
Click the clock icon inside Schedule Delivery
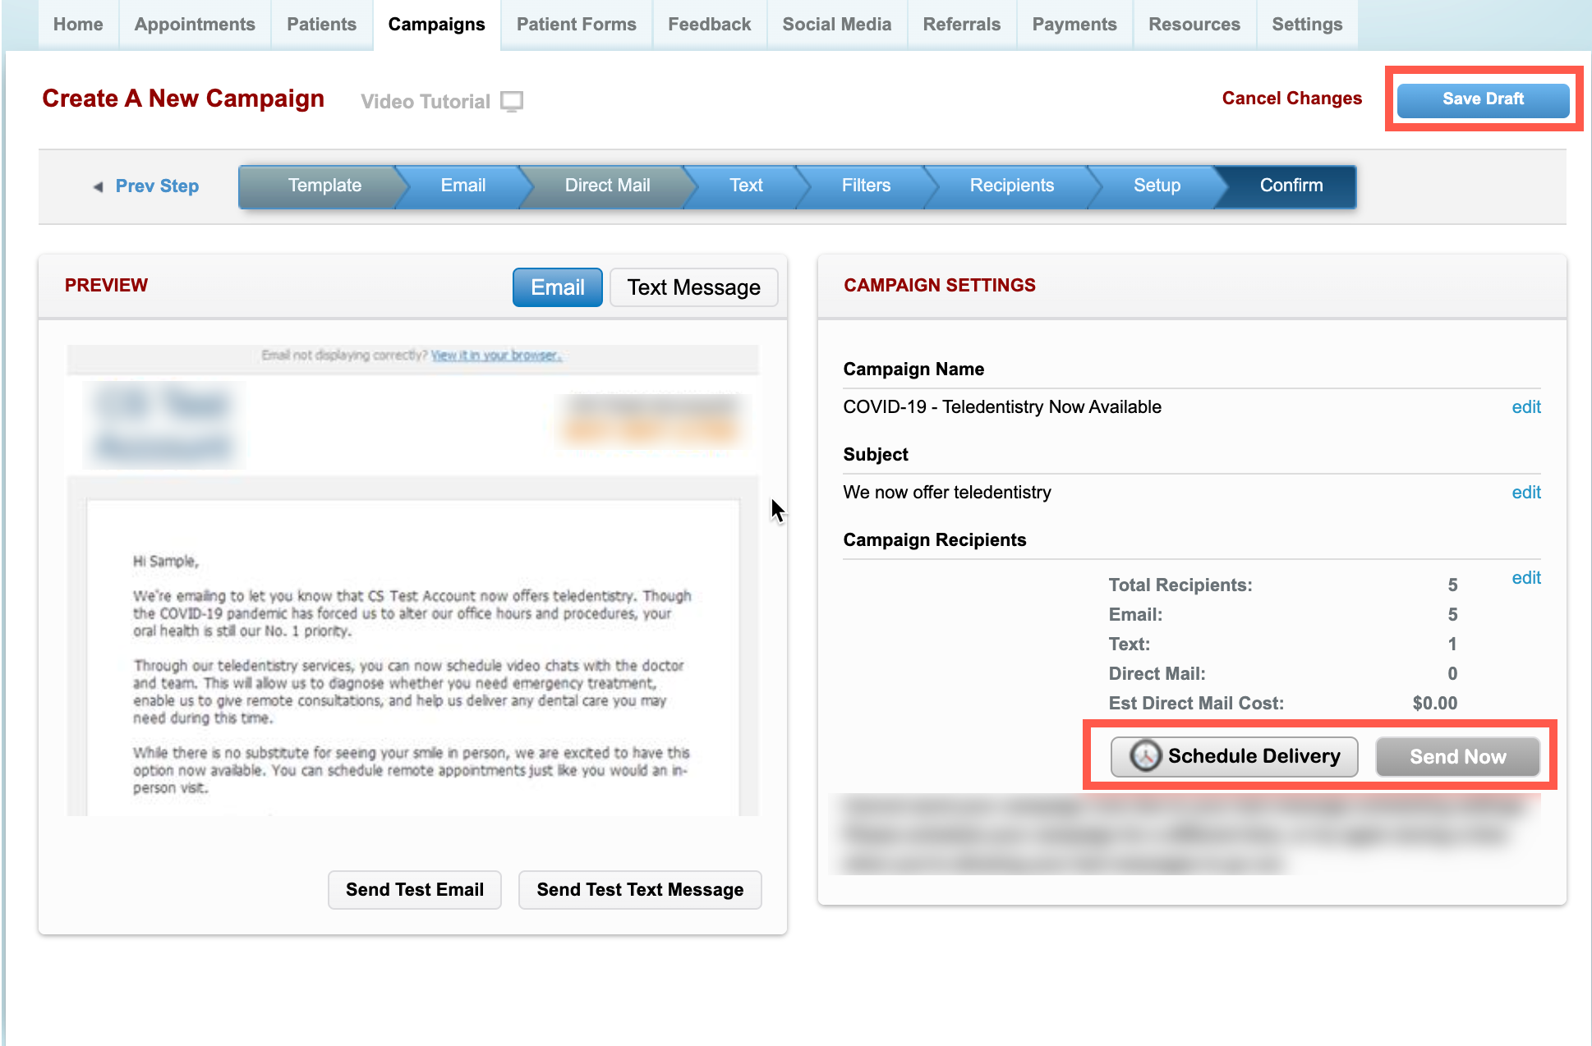click(x=1146, y=756)
